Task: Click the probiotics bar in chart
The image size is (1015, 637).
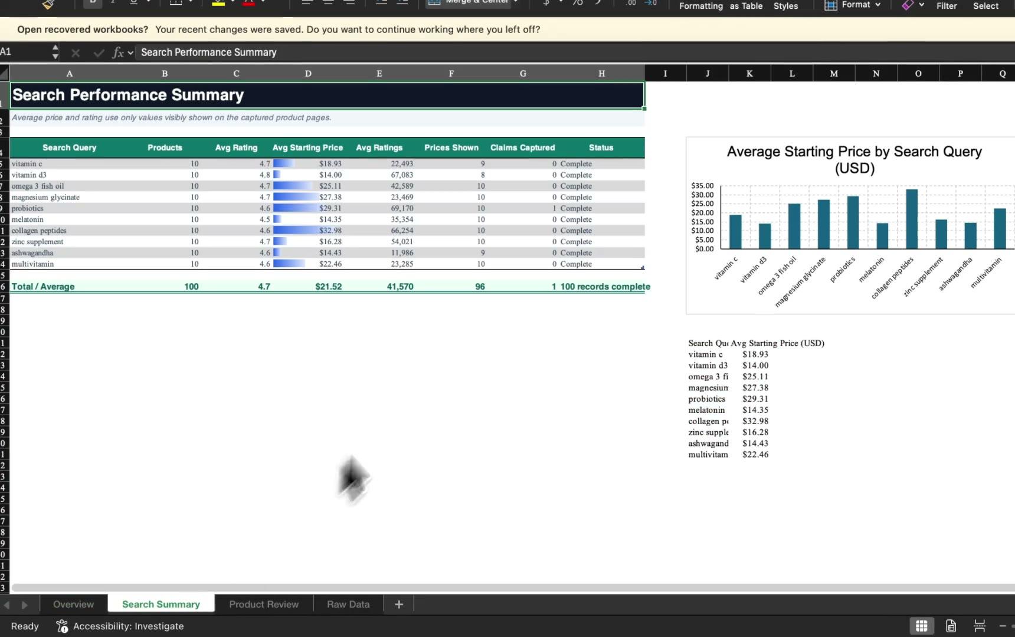Action: pyautogui.click(x=853, y=222)
